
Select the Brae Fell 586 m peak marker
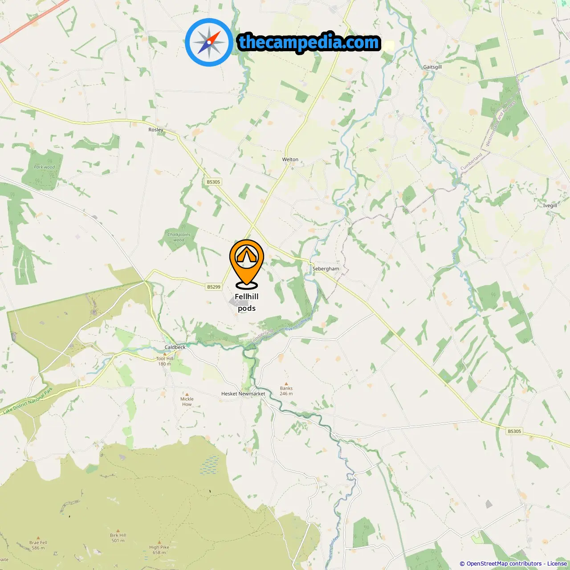click(38, 538)
